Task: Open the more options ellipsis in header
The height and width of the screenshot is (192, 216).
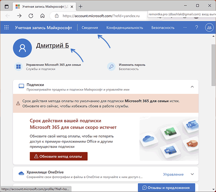Action: [185, 27]
